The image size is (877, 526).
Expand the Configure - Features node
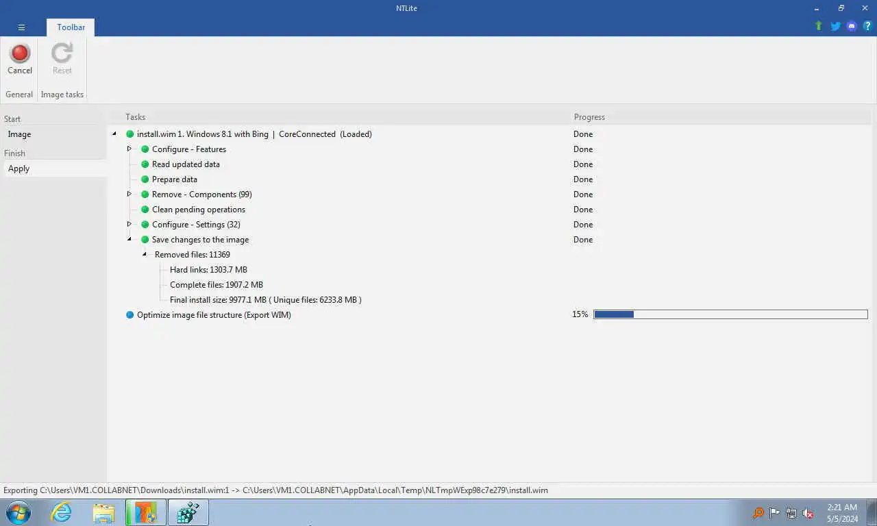click(129, 149)
